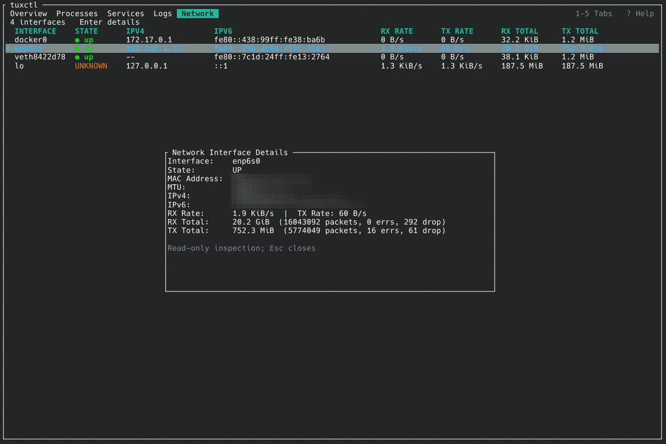This screenshot has width=666, height=444.
Task: Click veth8422d78's green up status dot
Action: [77, 57]
